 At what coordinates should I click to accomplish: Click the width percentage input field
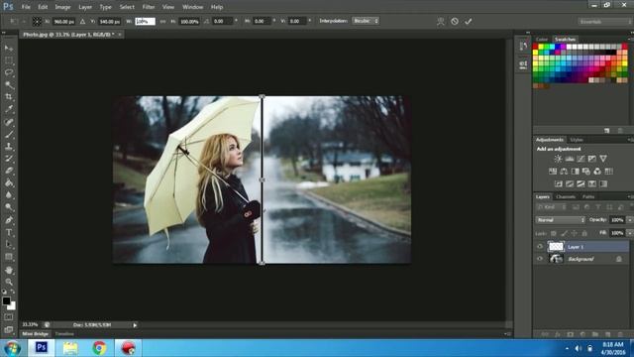click(145, 21)
